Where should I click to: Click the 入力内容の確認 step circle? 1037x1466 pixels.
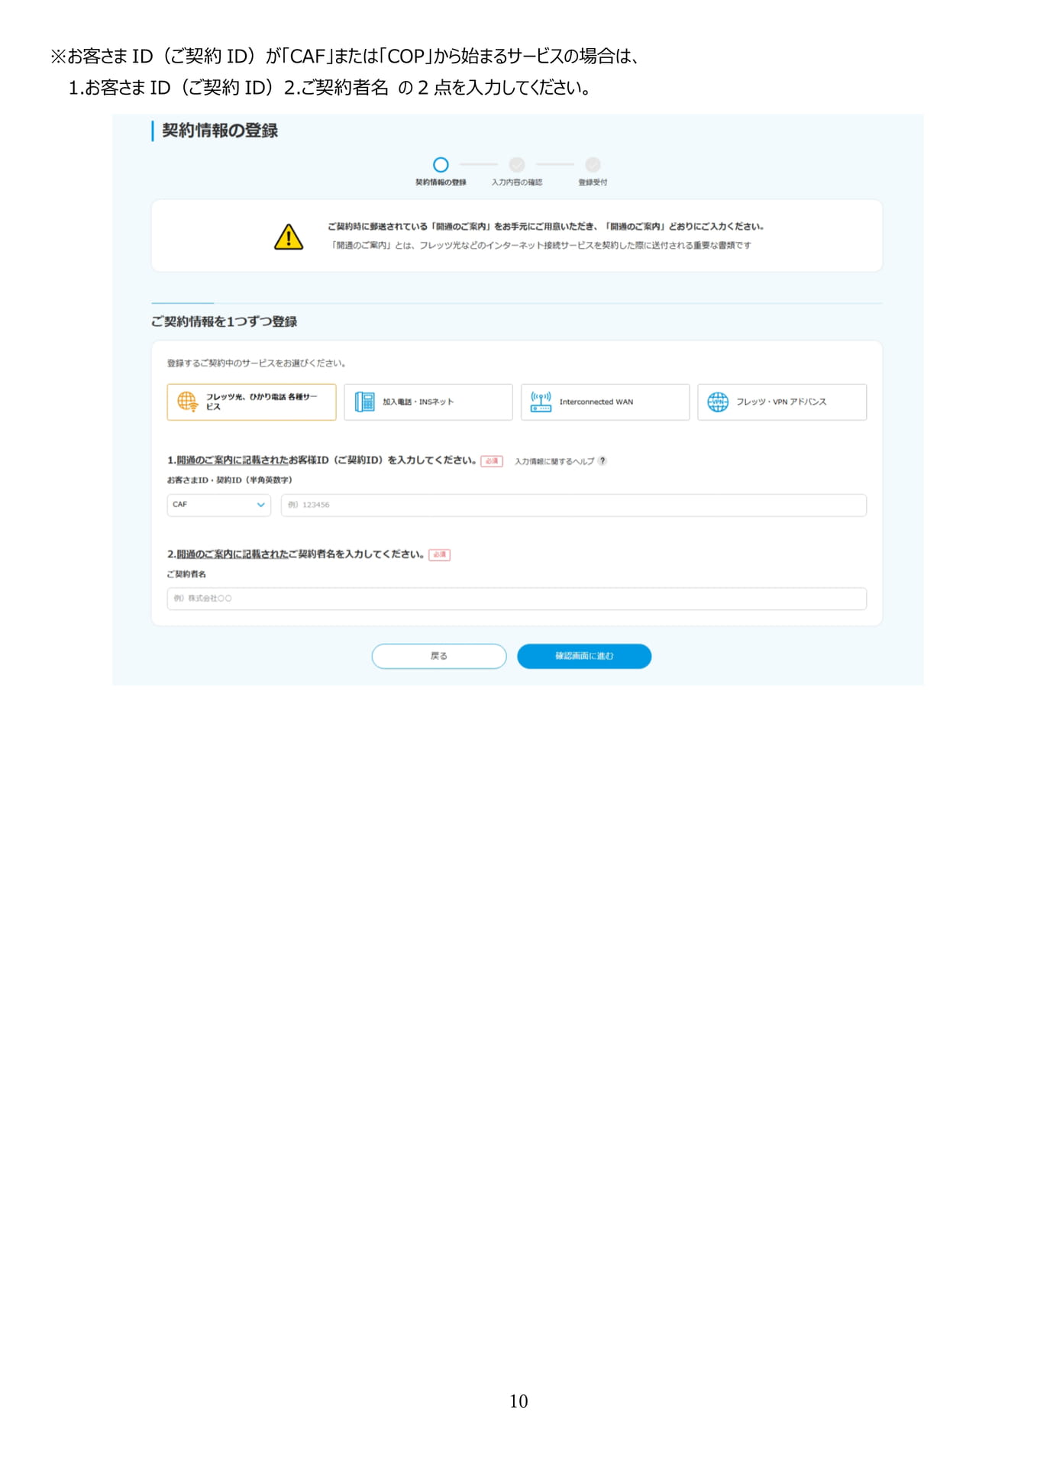coord(517,165)
